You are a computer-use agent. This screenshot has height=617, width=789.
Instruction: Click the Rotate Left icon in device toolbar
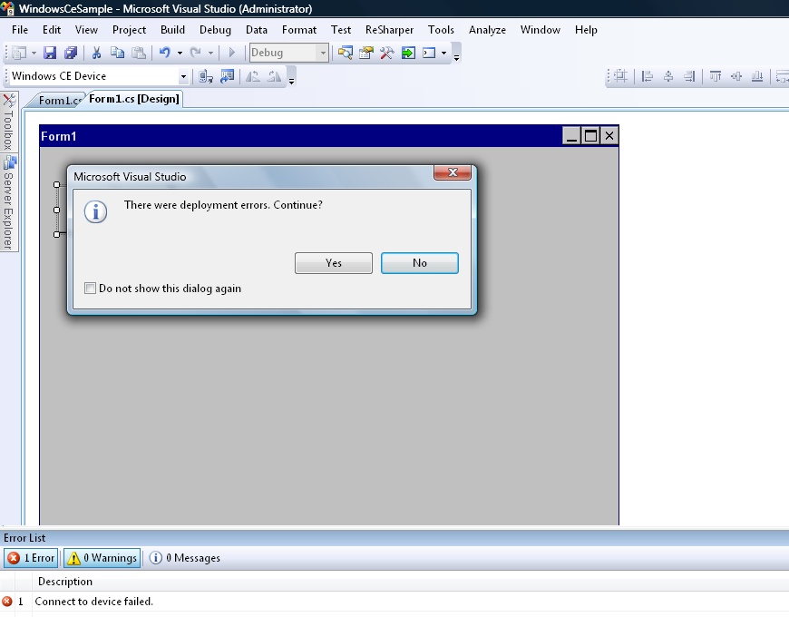coord(253,76)
